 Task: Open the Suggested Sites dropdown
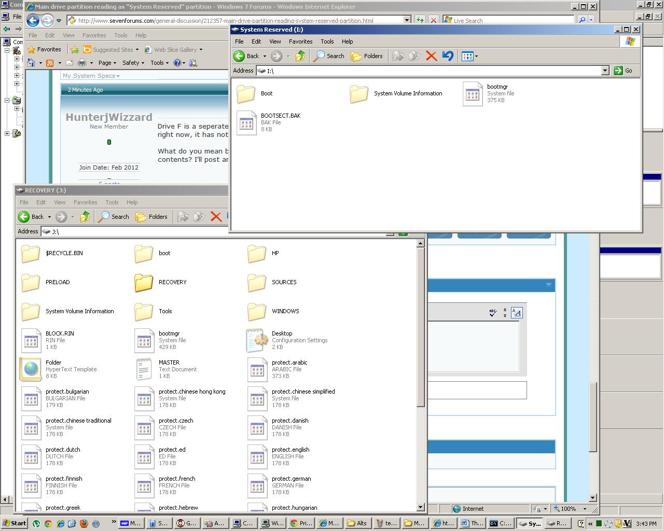(110, 50)
